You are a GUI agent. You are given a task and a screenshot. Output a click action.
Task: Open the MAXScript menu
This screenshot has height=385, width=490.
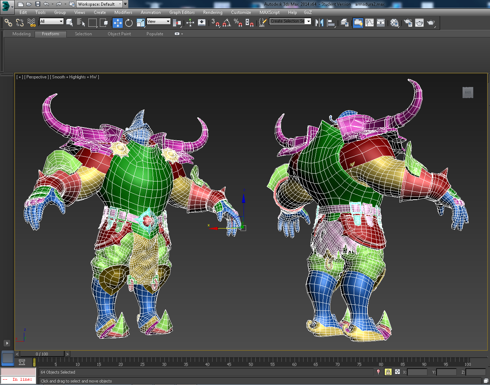click(x=270, y=12)
